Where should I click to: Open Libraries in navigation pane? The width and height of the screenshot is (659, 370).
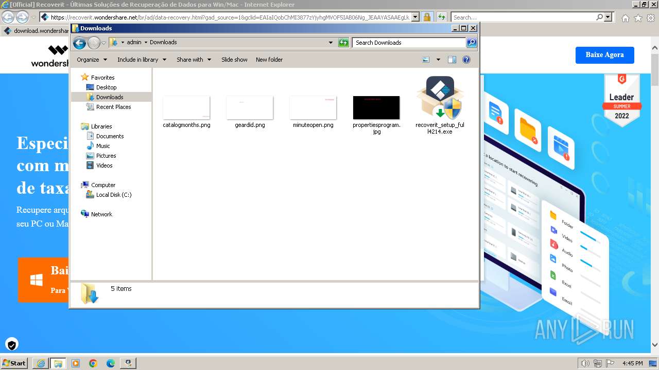pyautogui.click(x=101, y=126)
